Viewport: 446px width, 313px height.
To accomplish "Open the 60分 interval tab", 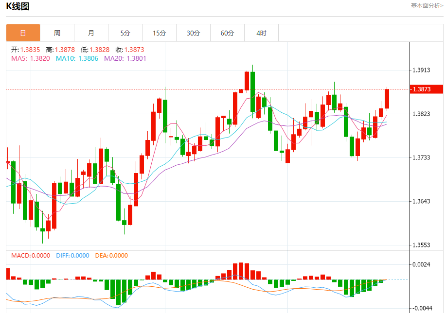I will (228, 33).
